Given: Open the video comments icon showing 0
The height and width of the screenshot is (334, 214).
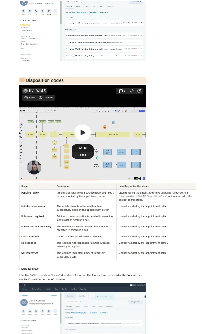Looking at the screenshot, I should 122,91.
